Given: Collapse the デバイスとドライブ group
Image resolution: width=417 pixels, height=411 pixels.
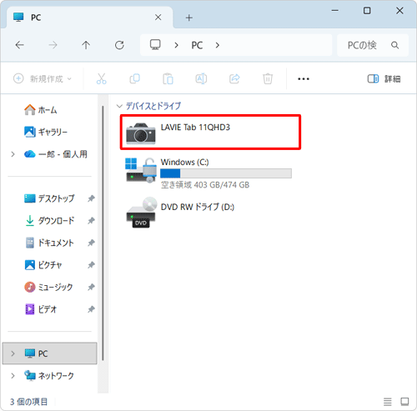Looking at the screenshot, I should pyautogui.click(x=119, y=106).
